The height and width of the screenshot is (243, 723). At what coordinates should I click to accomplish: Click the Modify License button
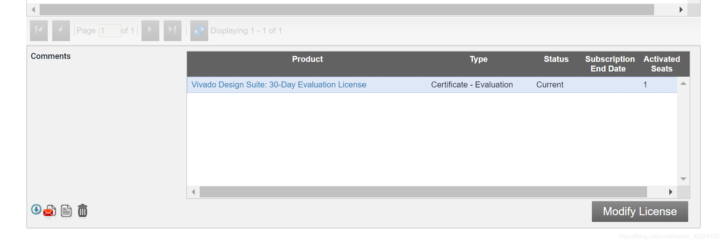pyautogui.click(x=640, y=212)
